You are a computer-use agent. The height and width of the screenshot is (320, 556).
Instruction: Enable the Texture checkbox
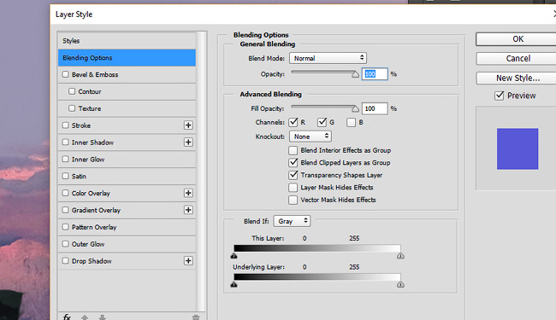tap(72, 108)
